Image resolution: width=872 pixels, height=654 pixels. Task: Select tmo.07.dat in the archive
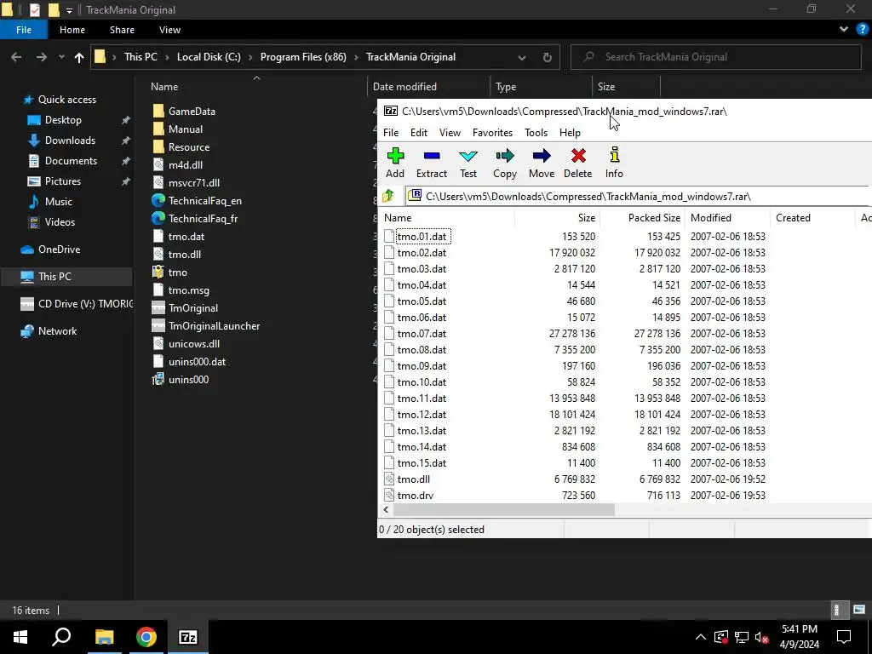pyautogui.click(x=422, y=334)
